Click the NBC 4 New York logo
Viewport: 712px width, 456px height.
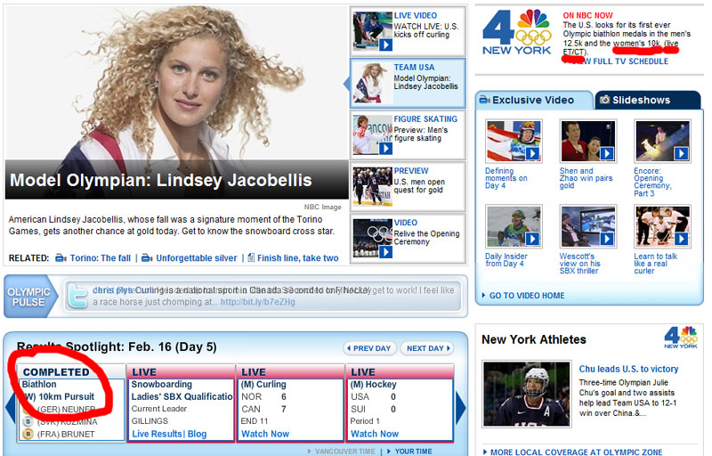tap(517, 32)
